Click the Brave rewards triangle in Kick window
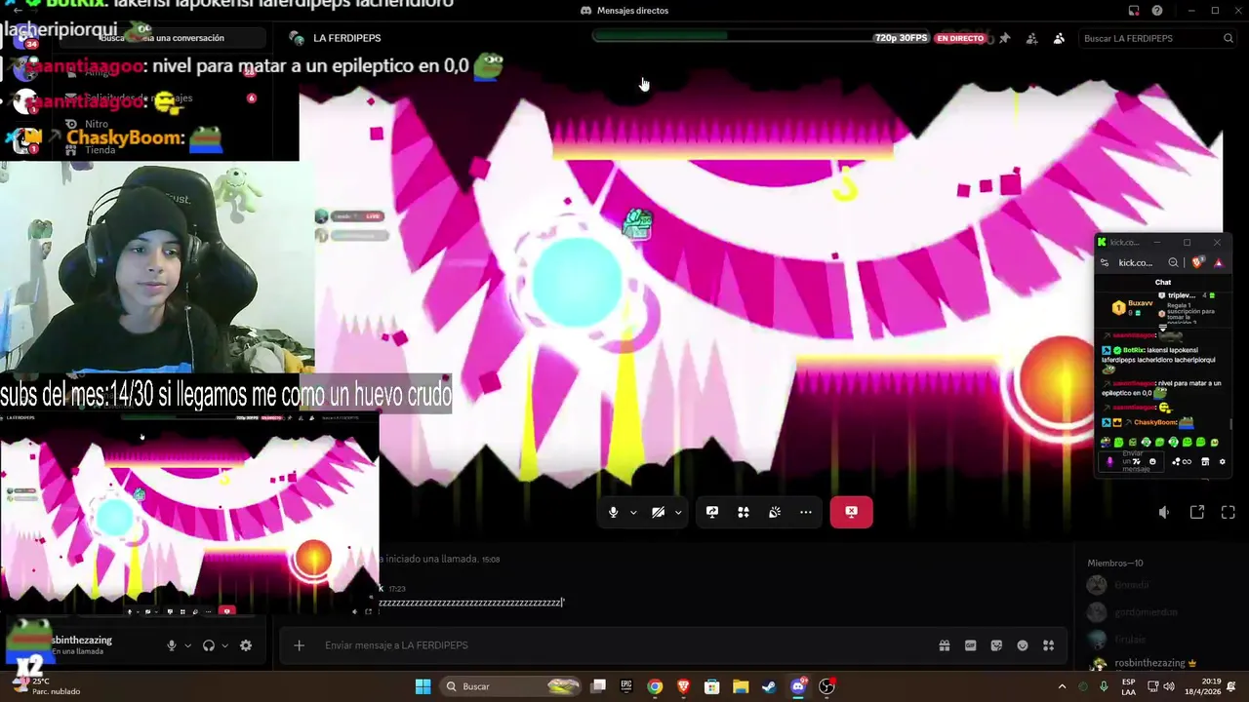1249x702 pixels. point(1218,262)
